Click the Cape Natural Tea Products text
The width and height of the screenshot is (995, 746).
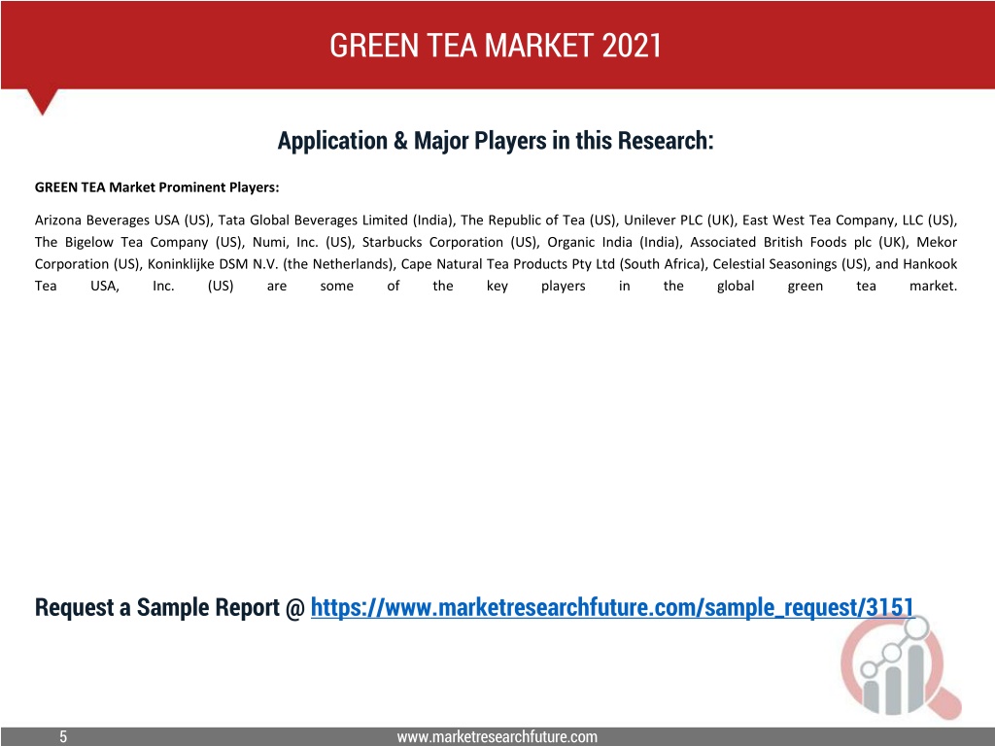tap(482, 264)
